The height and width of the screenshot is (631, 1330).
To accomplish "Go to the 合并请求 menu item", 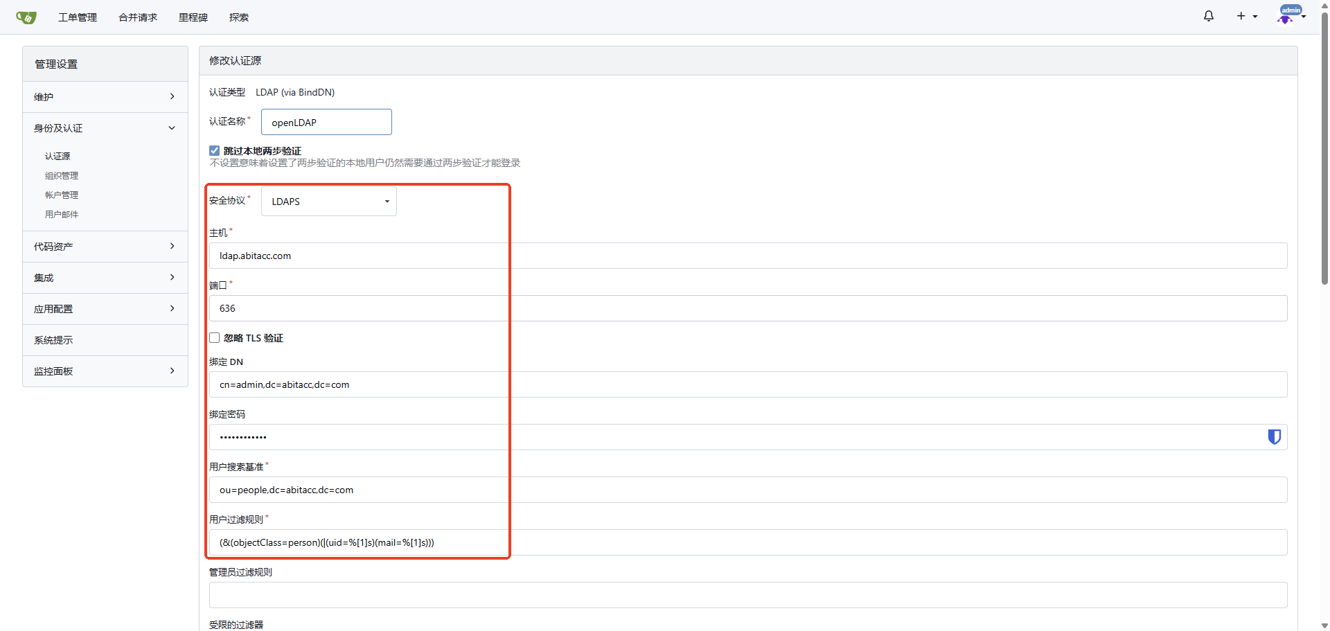I will [138, 17].
